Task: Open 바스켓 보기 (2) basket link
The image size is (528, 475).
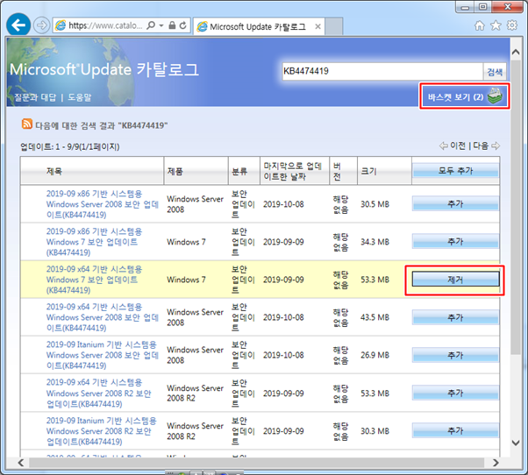Action: 465,96
